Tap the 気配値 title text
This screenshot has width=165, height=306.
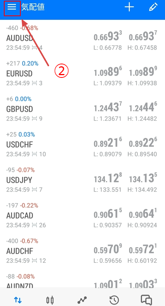click(x=33, y=7)
